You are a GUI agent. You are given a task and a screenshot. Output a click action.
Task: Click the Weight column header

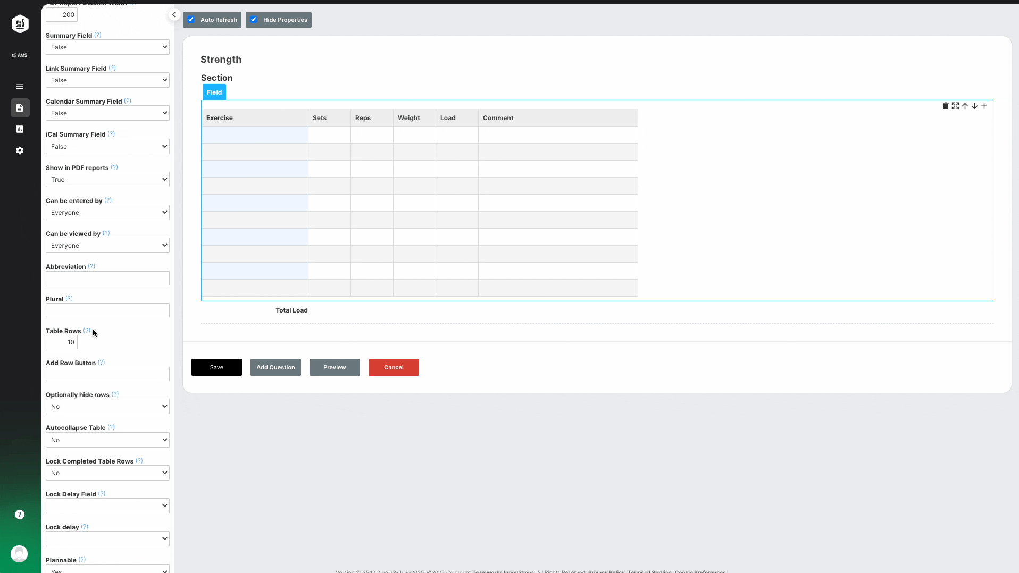pyautogui.click(x=414, y=118)
